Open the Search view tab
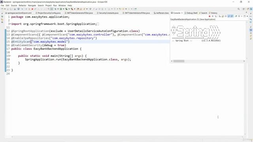This screenshot has width=253, height=142. coord(203,13)
